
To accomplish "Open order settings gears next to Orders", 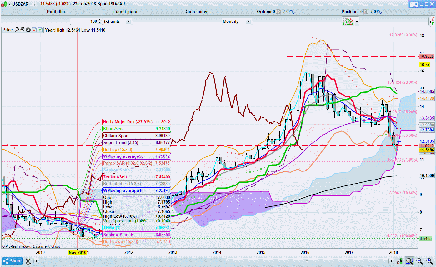I will pyautogui.click(x=292, y=12).
